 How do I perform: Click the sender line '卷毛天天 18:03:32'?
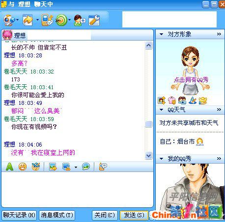point(29,72)
